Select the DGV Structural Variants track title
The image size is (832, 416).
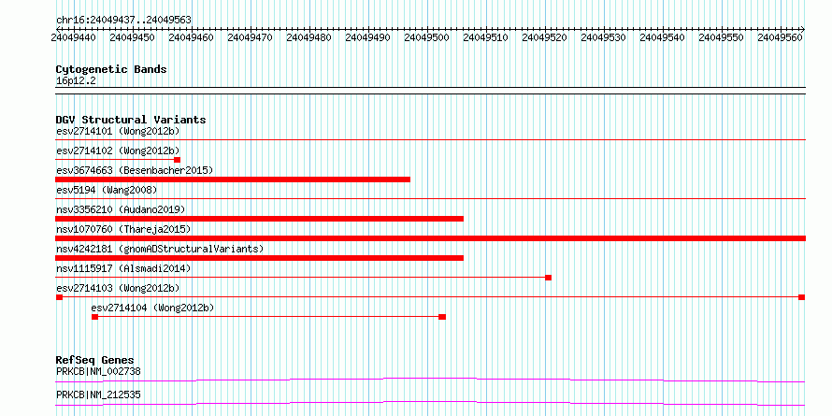[131, 120]
